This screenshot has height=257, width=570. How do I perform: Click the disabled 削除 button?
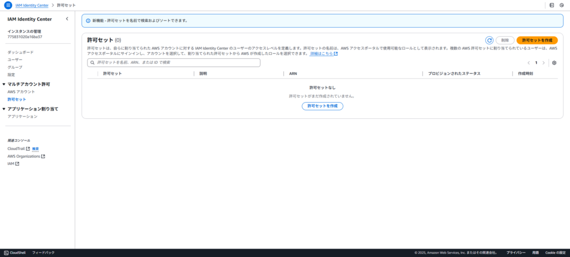505,40
